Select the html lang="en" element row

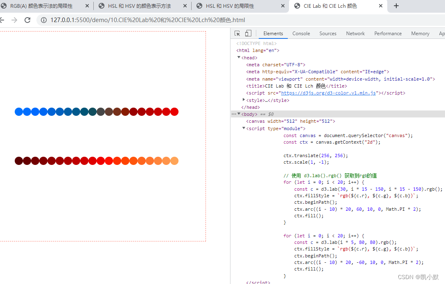click(258, 50)
